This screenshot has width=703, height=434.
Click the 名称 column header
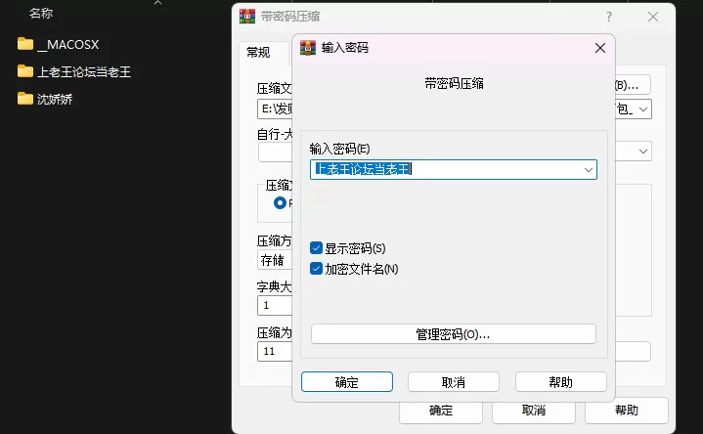(x=41, y=14)
